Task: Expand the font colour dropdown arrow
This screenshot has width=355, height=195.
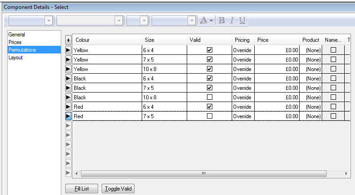Action: tap(211, 20)
